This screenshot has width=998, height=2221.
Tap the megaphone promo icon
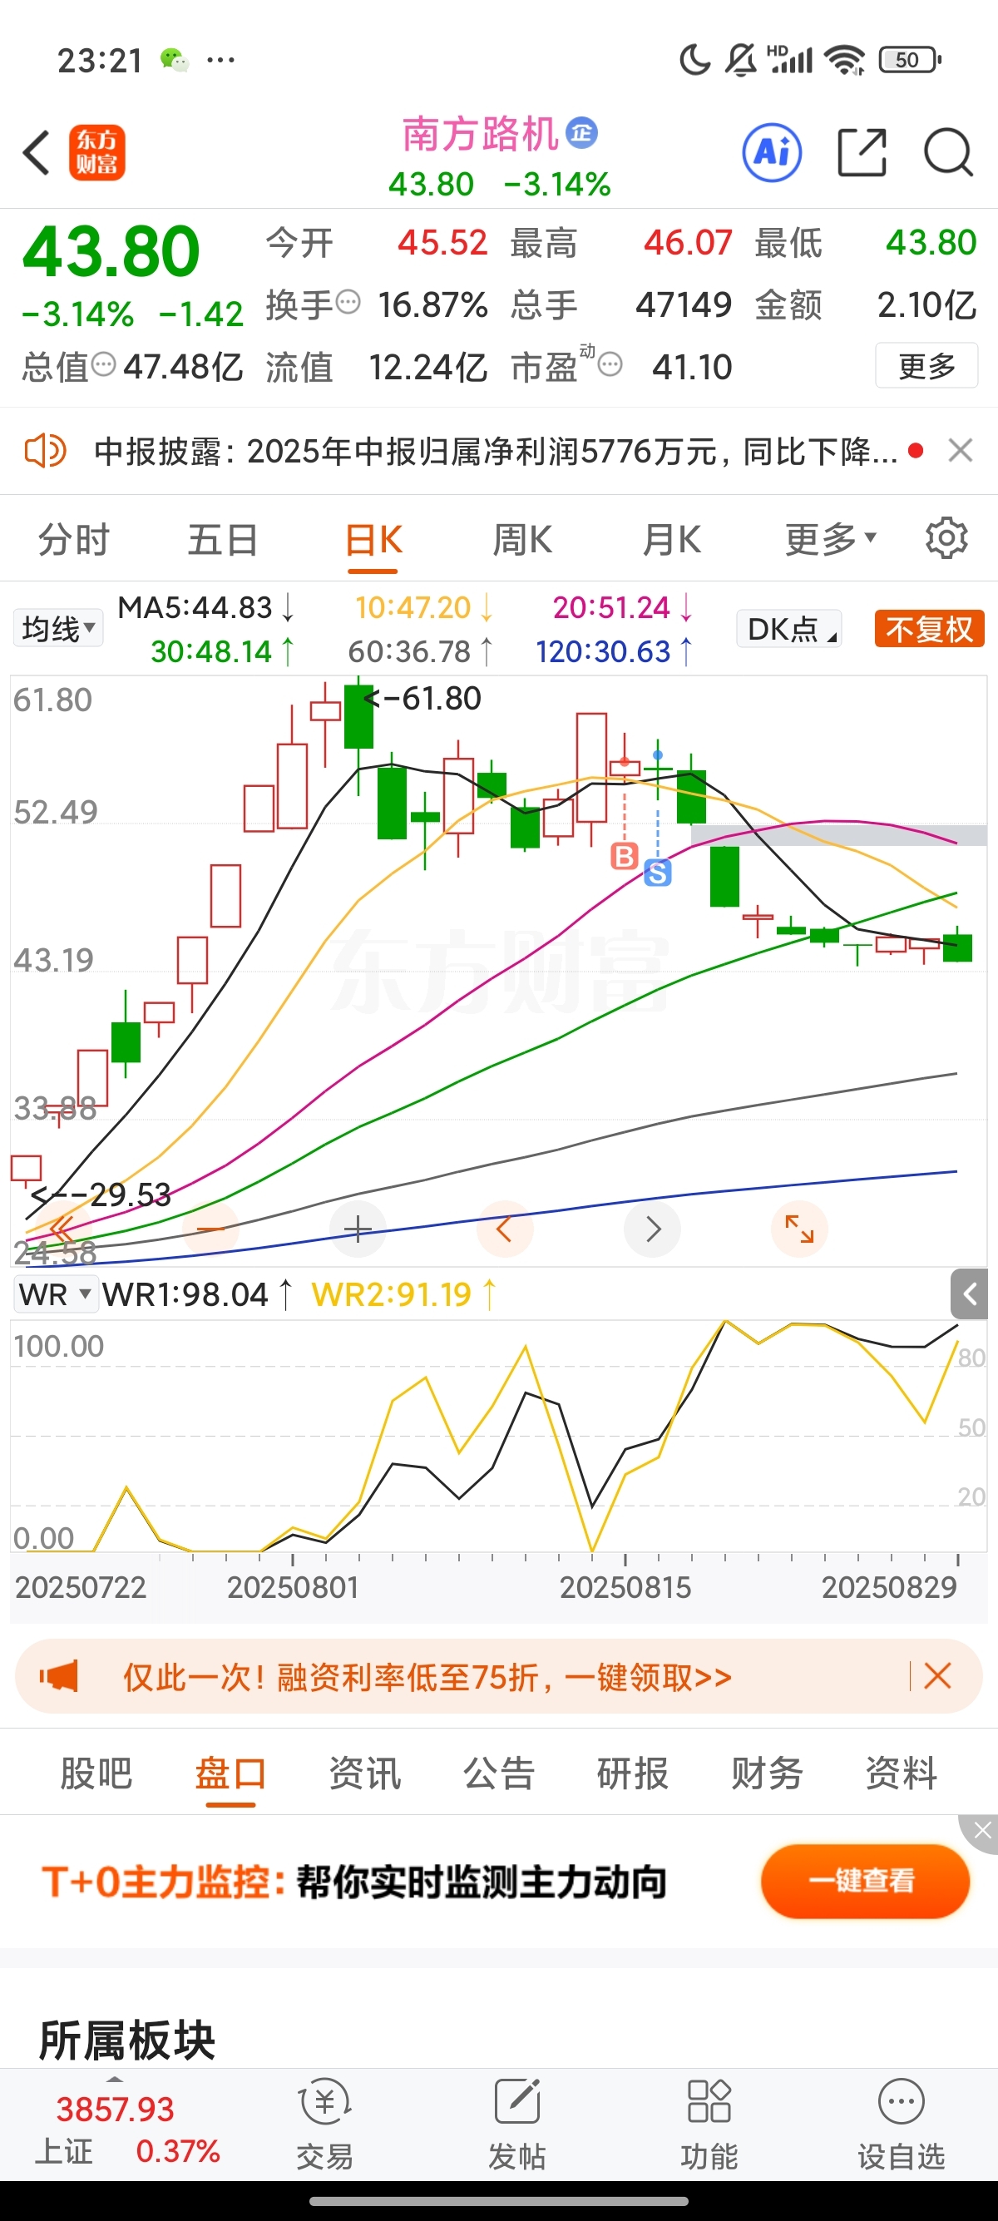pyautogui.click(x=58, y=1677)
